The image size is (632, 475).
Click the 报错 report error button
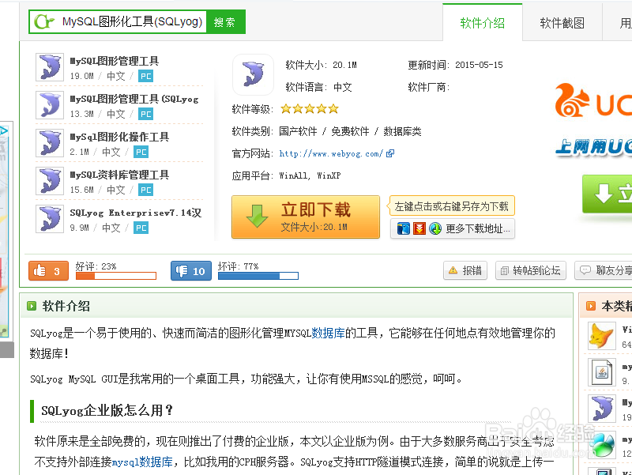[x=465, y=270]
